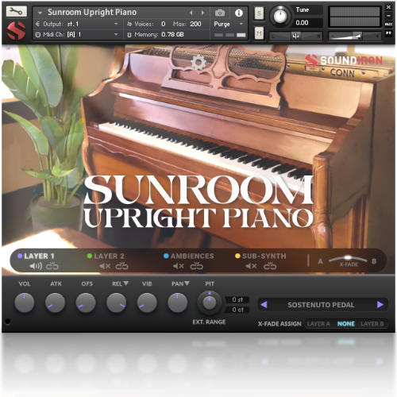Click the Tune knob

(280, 16)
